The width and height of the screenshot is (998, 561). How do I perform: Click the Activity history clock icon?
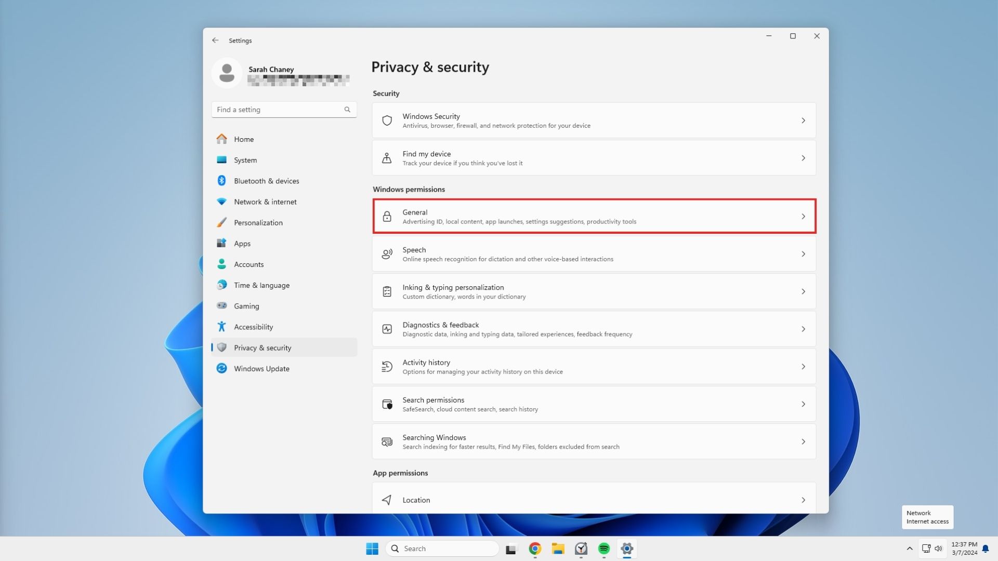click(x=387, y=367)
